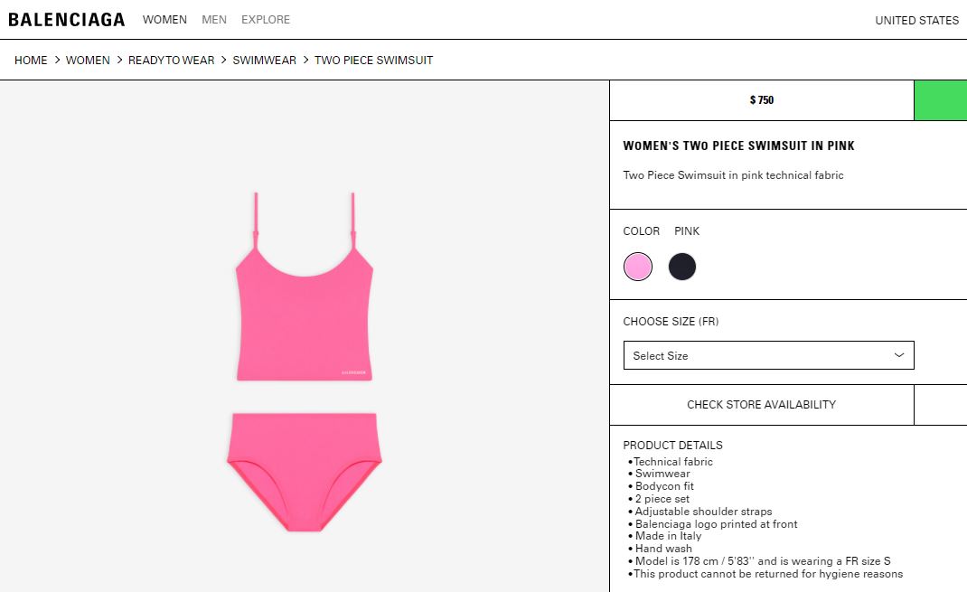Click Two Piece Swimsuit breadcrumb

[374, 60]
